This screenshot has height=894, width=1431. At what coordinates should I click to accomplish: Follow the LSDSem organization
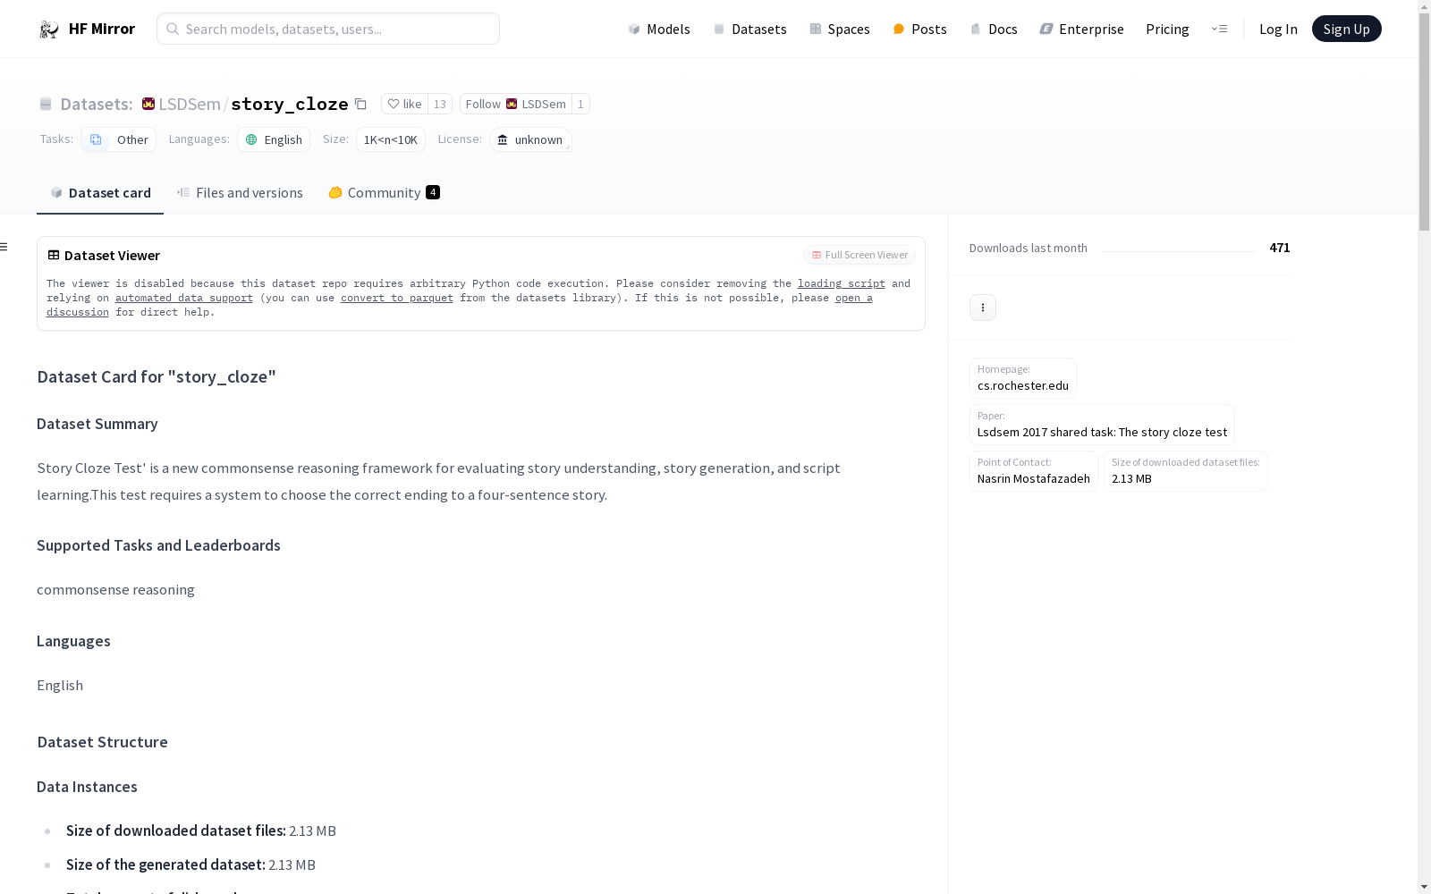click(x=516, y=104)
